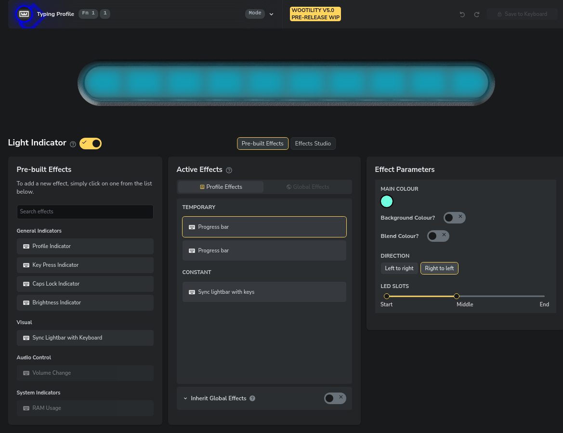Viewport: 563px width, 433px height.
Task: Click the lightbar preview
Action: point(286,83)
